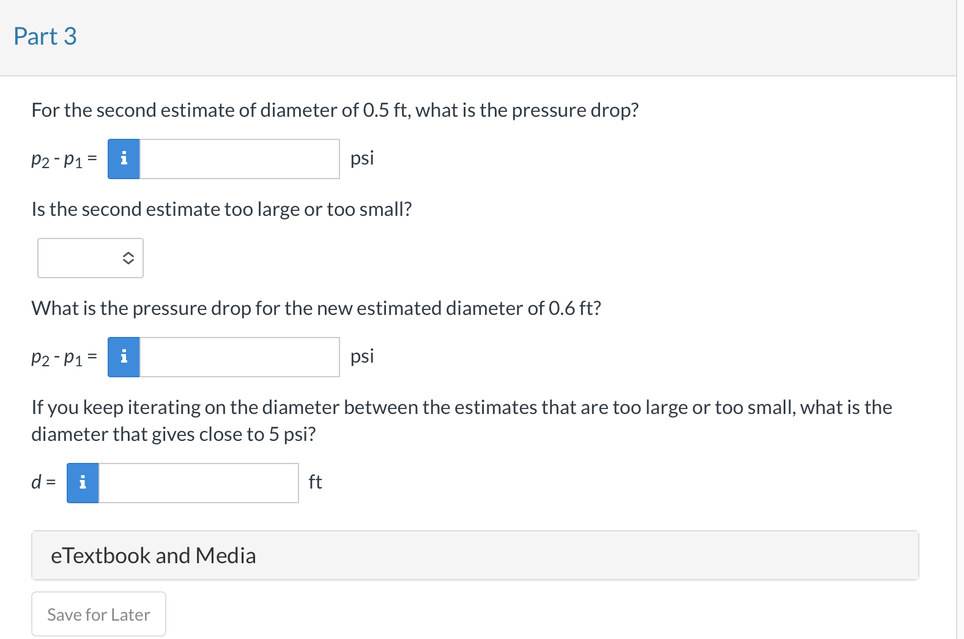The image size is (964, 639).
Task: Click the empty dropdown box under the second question
Action: (x=90, y=257)
